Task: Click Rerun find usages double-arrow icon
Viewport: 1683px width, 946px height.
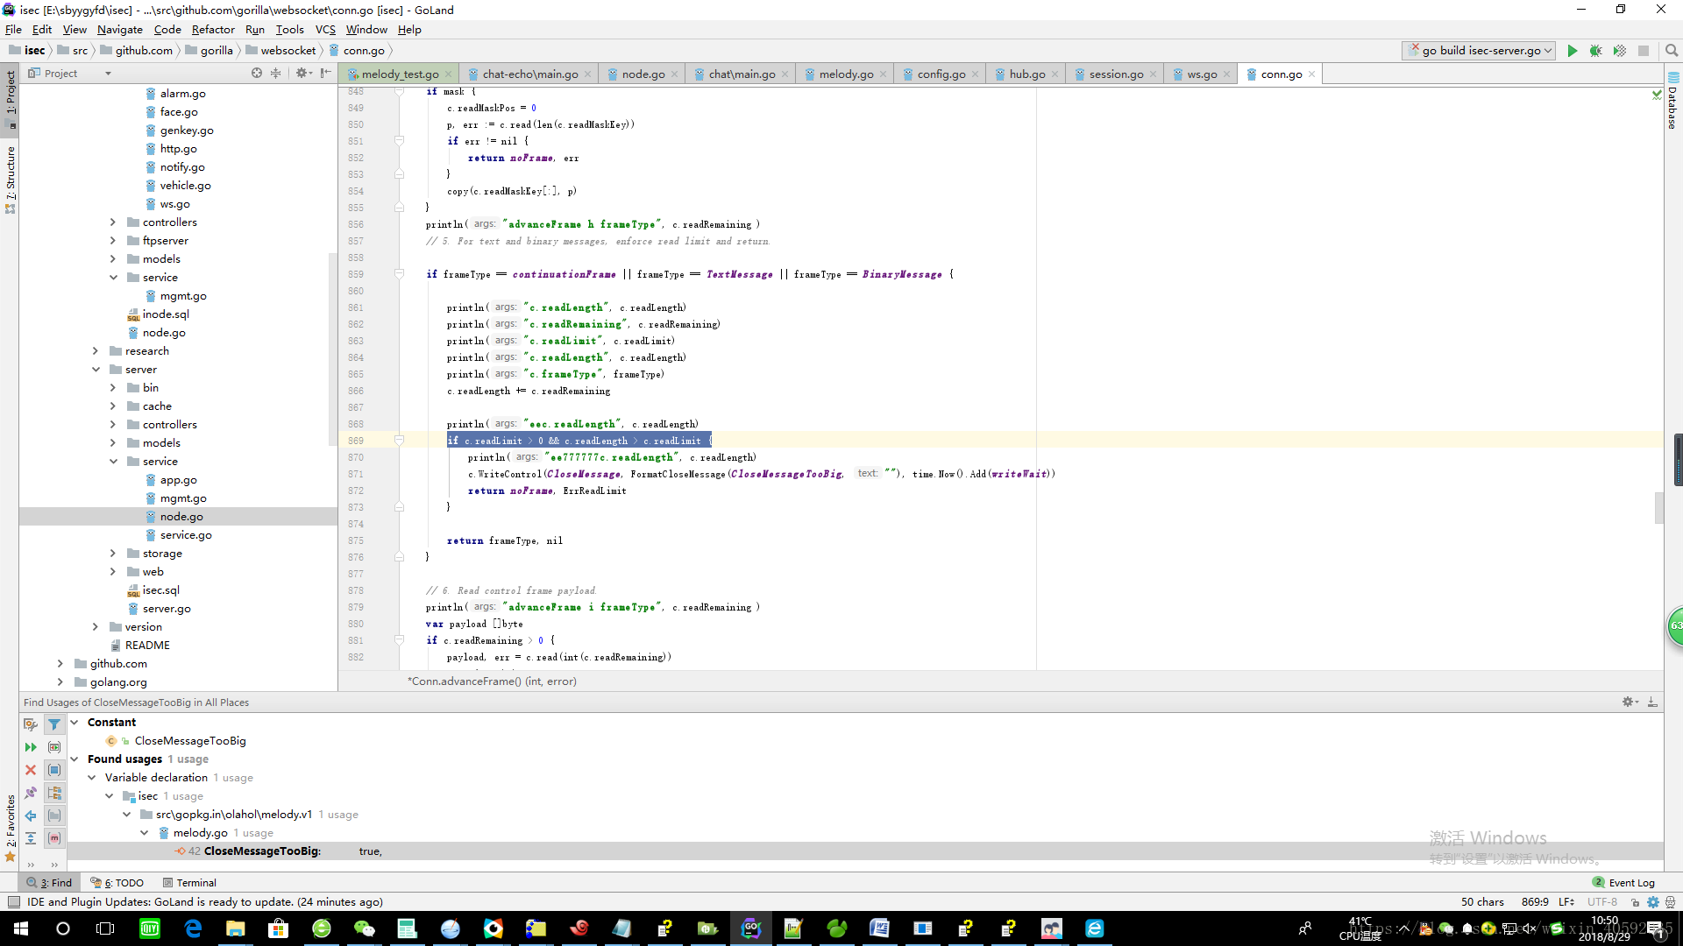Action: click(x=31, y=747)
